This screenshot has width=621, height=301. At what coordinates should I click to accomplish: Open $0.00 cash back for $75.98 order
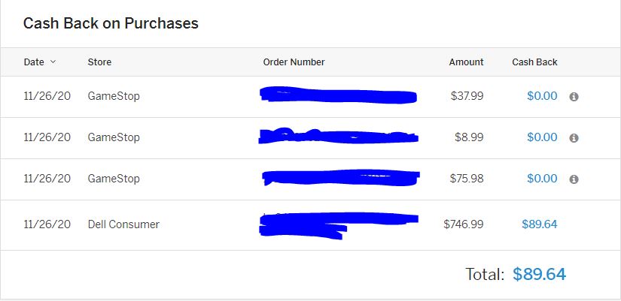[542, 179]
